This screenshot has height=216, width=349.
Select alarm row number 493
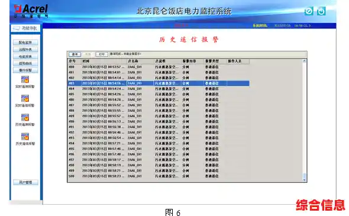(x=159, y=138)
